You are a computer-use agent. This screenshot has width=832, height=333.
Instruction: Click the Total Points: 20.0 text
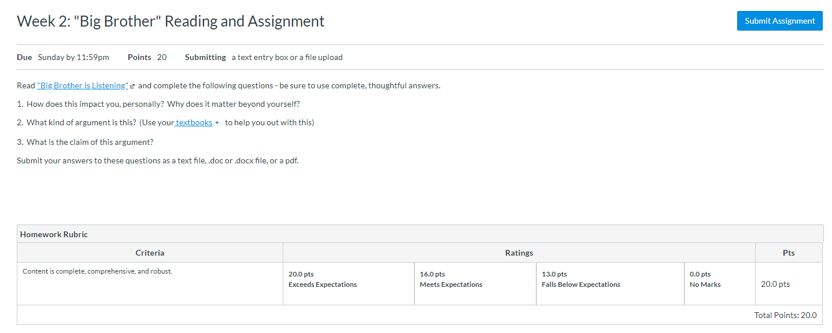[785, 315]
